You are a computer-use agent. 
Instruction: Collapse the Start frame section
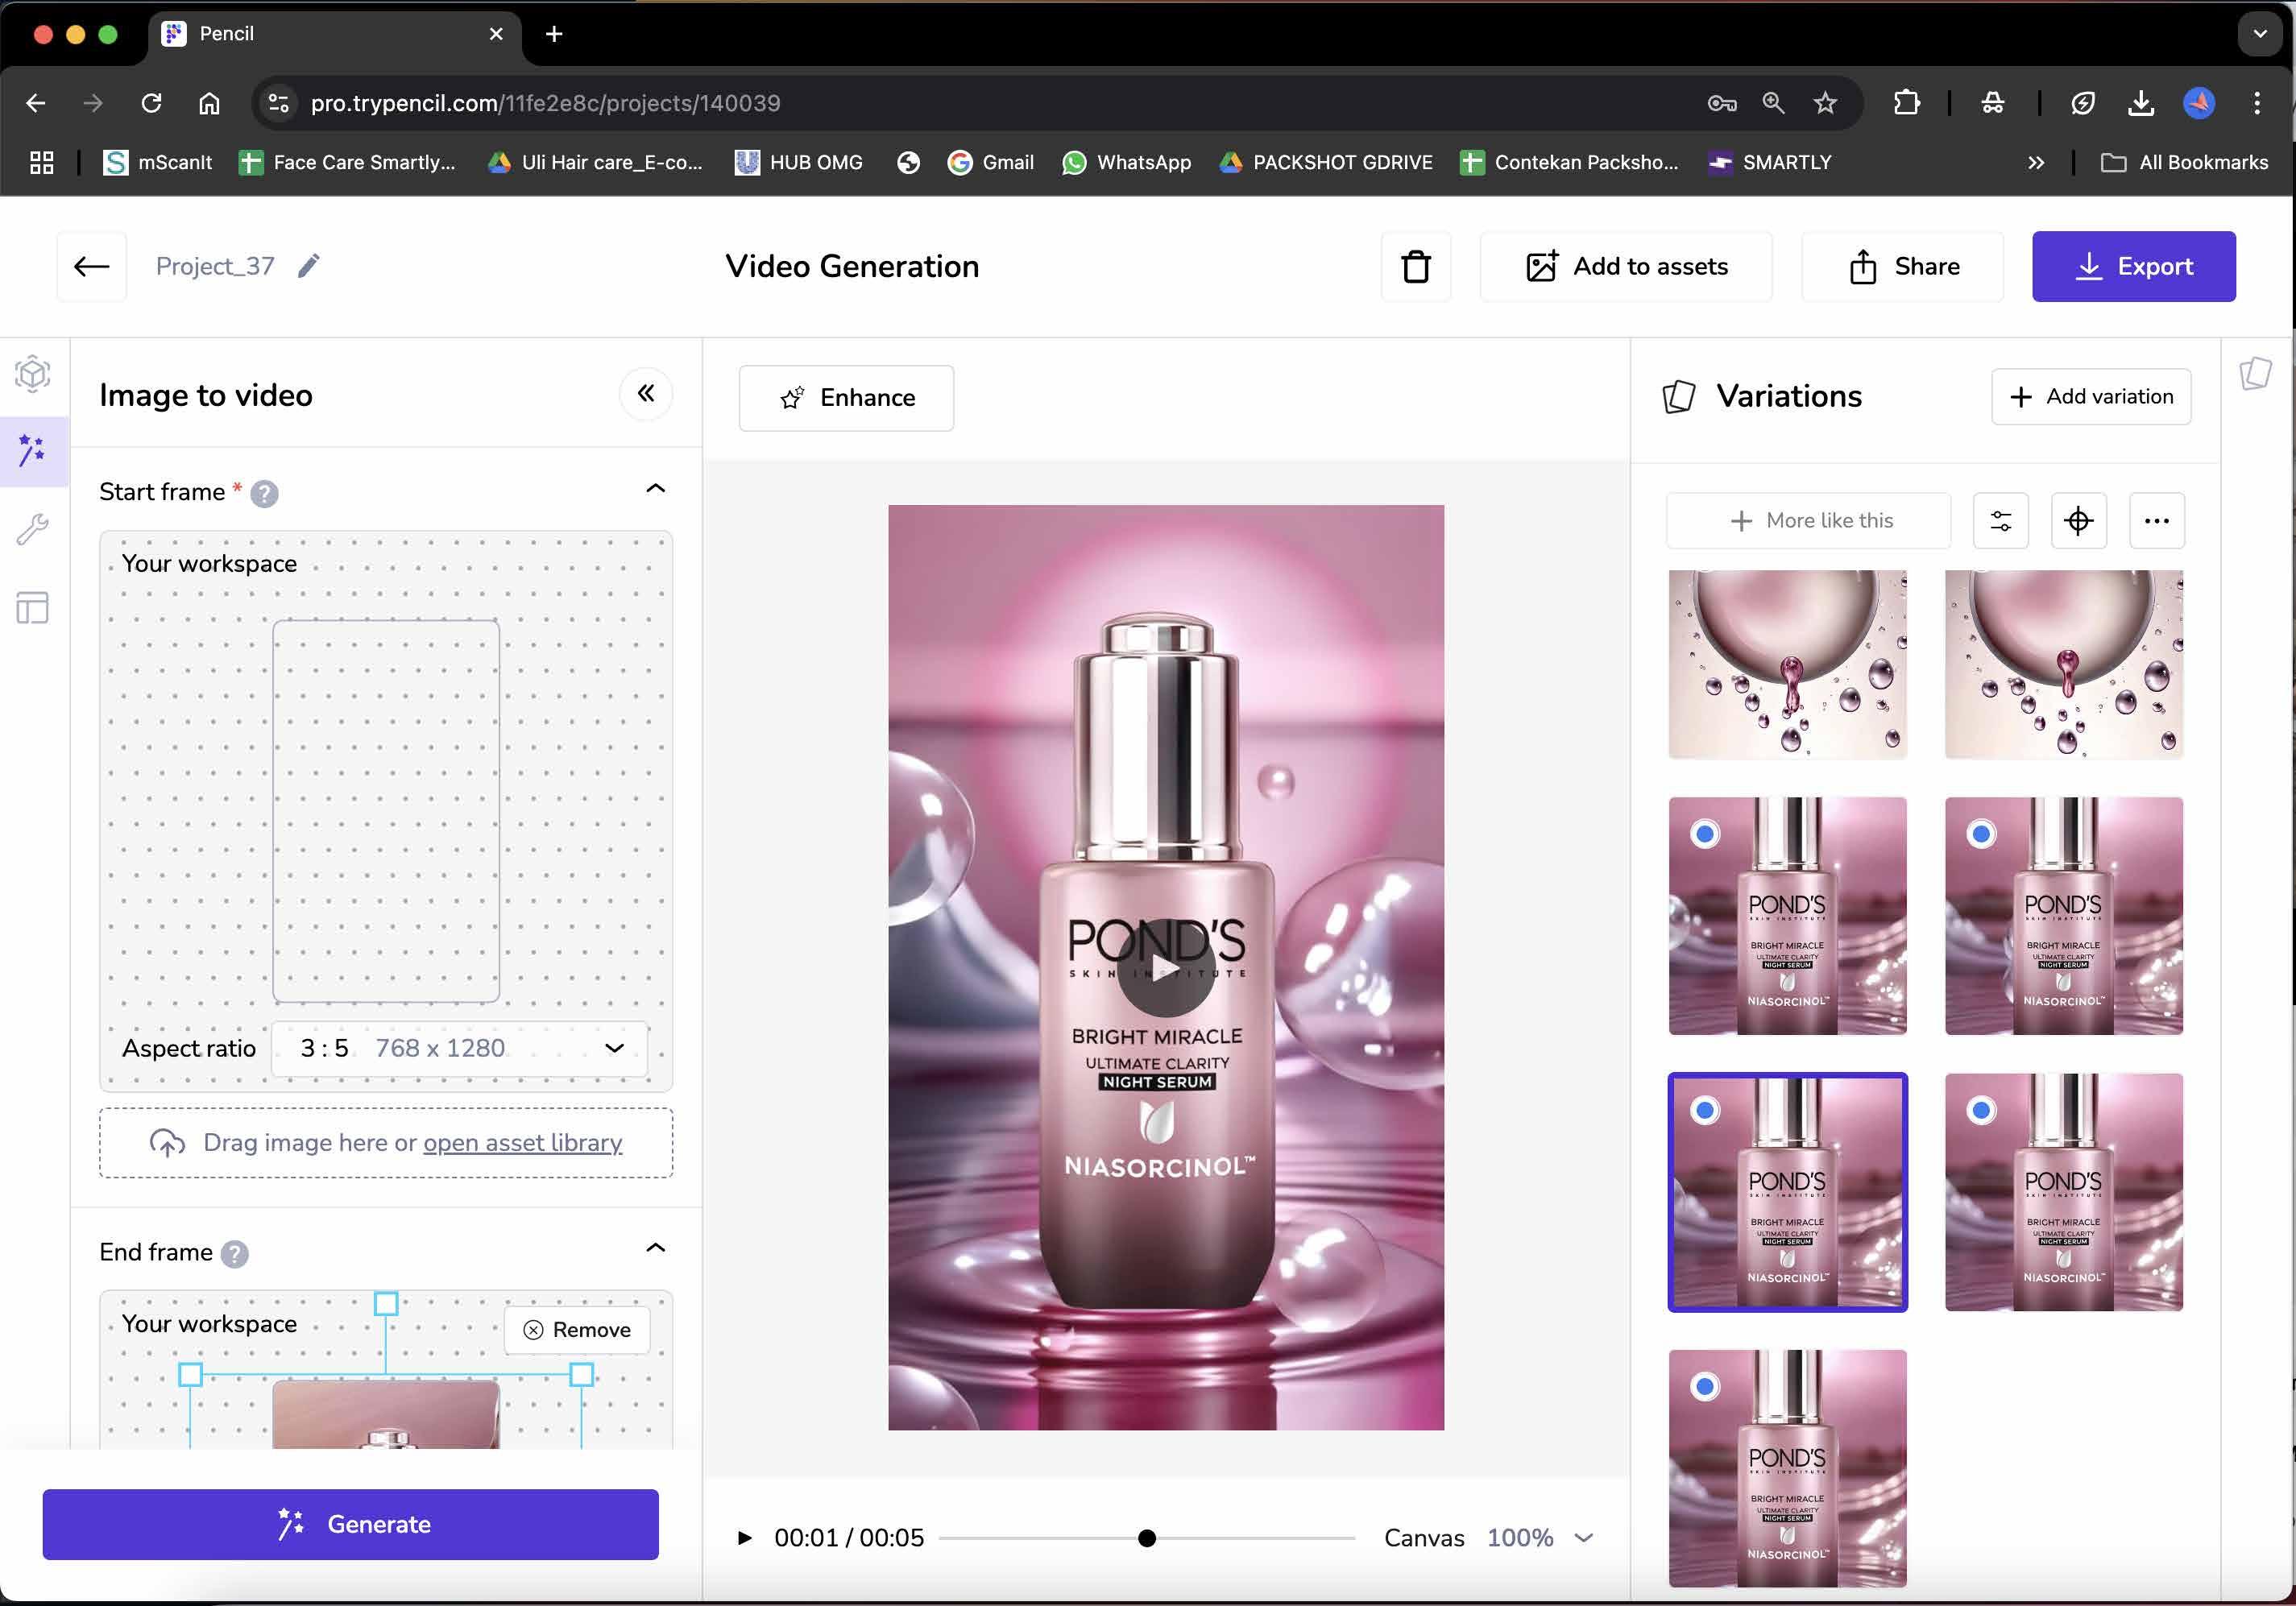click(x=655, y=489)
